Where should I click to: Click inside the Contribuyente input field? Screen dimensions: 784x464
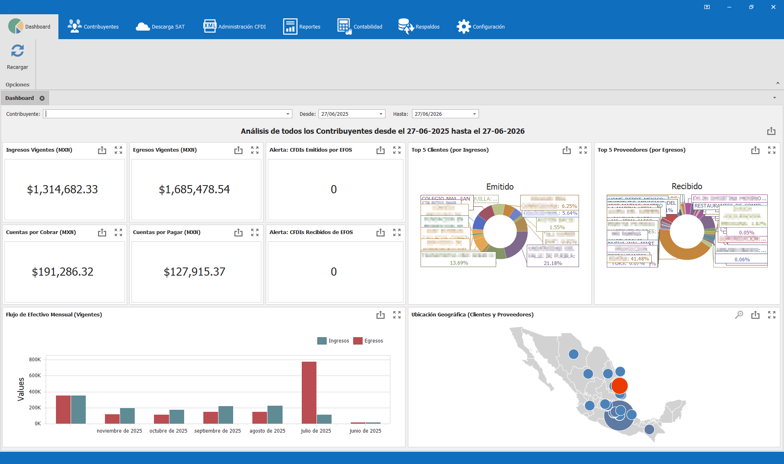point(165,114)
